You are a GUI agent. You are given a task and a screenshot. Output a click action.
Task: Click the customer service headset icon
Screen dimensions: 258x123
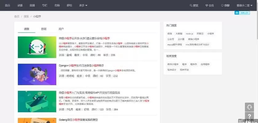pos(249,107)
